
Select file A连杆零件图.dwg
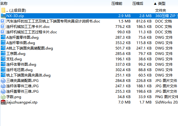pyautogui.click(x=21, y=43)
